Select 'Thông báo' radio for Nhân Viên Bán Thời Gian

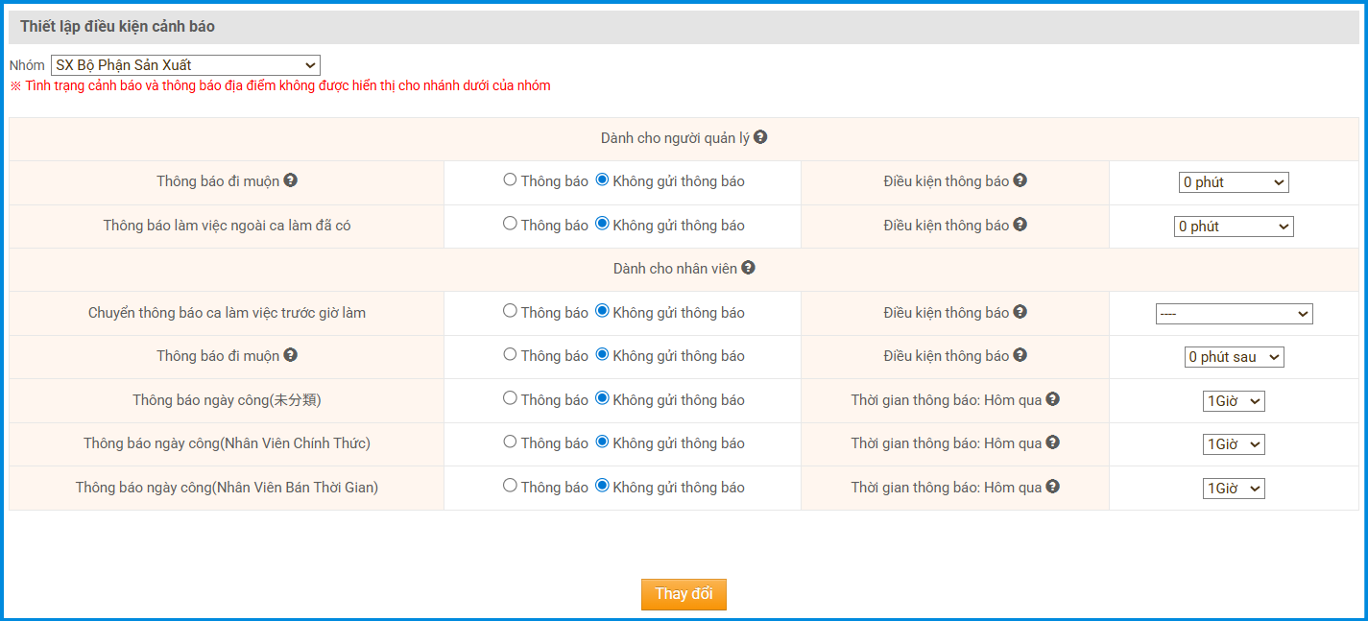point(510,486)
